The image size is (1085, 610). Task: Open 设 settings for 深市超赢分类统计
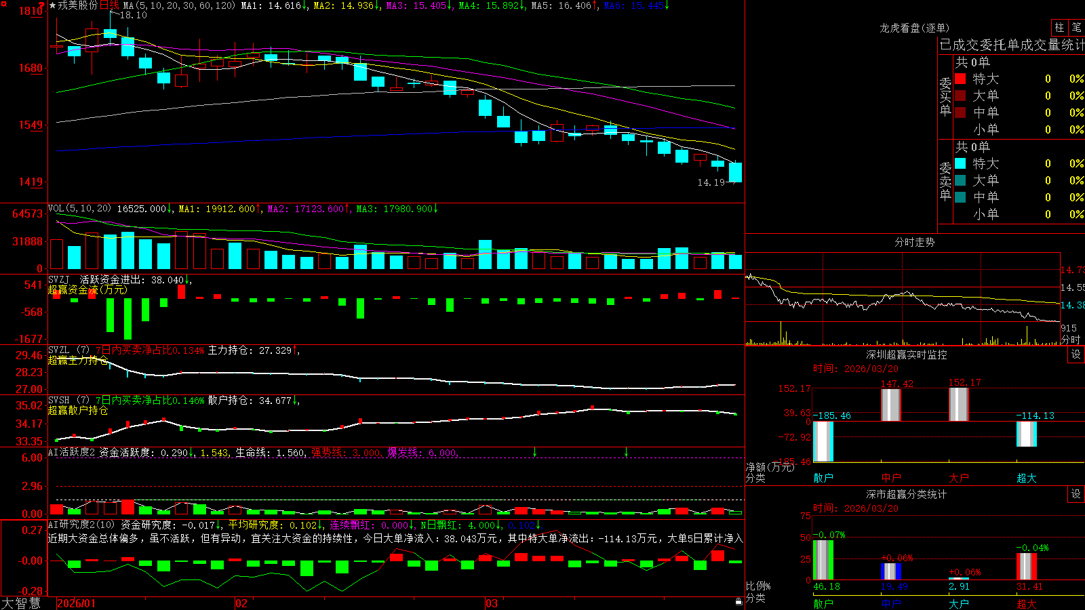tap(1076, 494)
